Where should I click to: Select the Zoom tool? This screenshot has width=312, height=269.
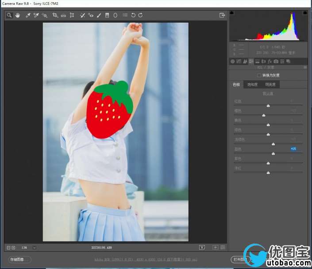[x=9, y=15]
